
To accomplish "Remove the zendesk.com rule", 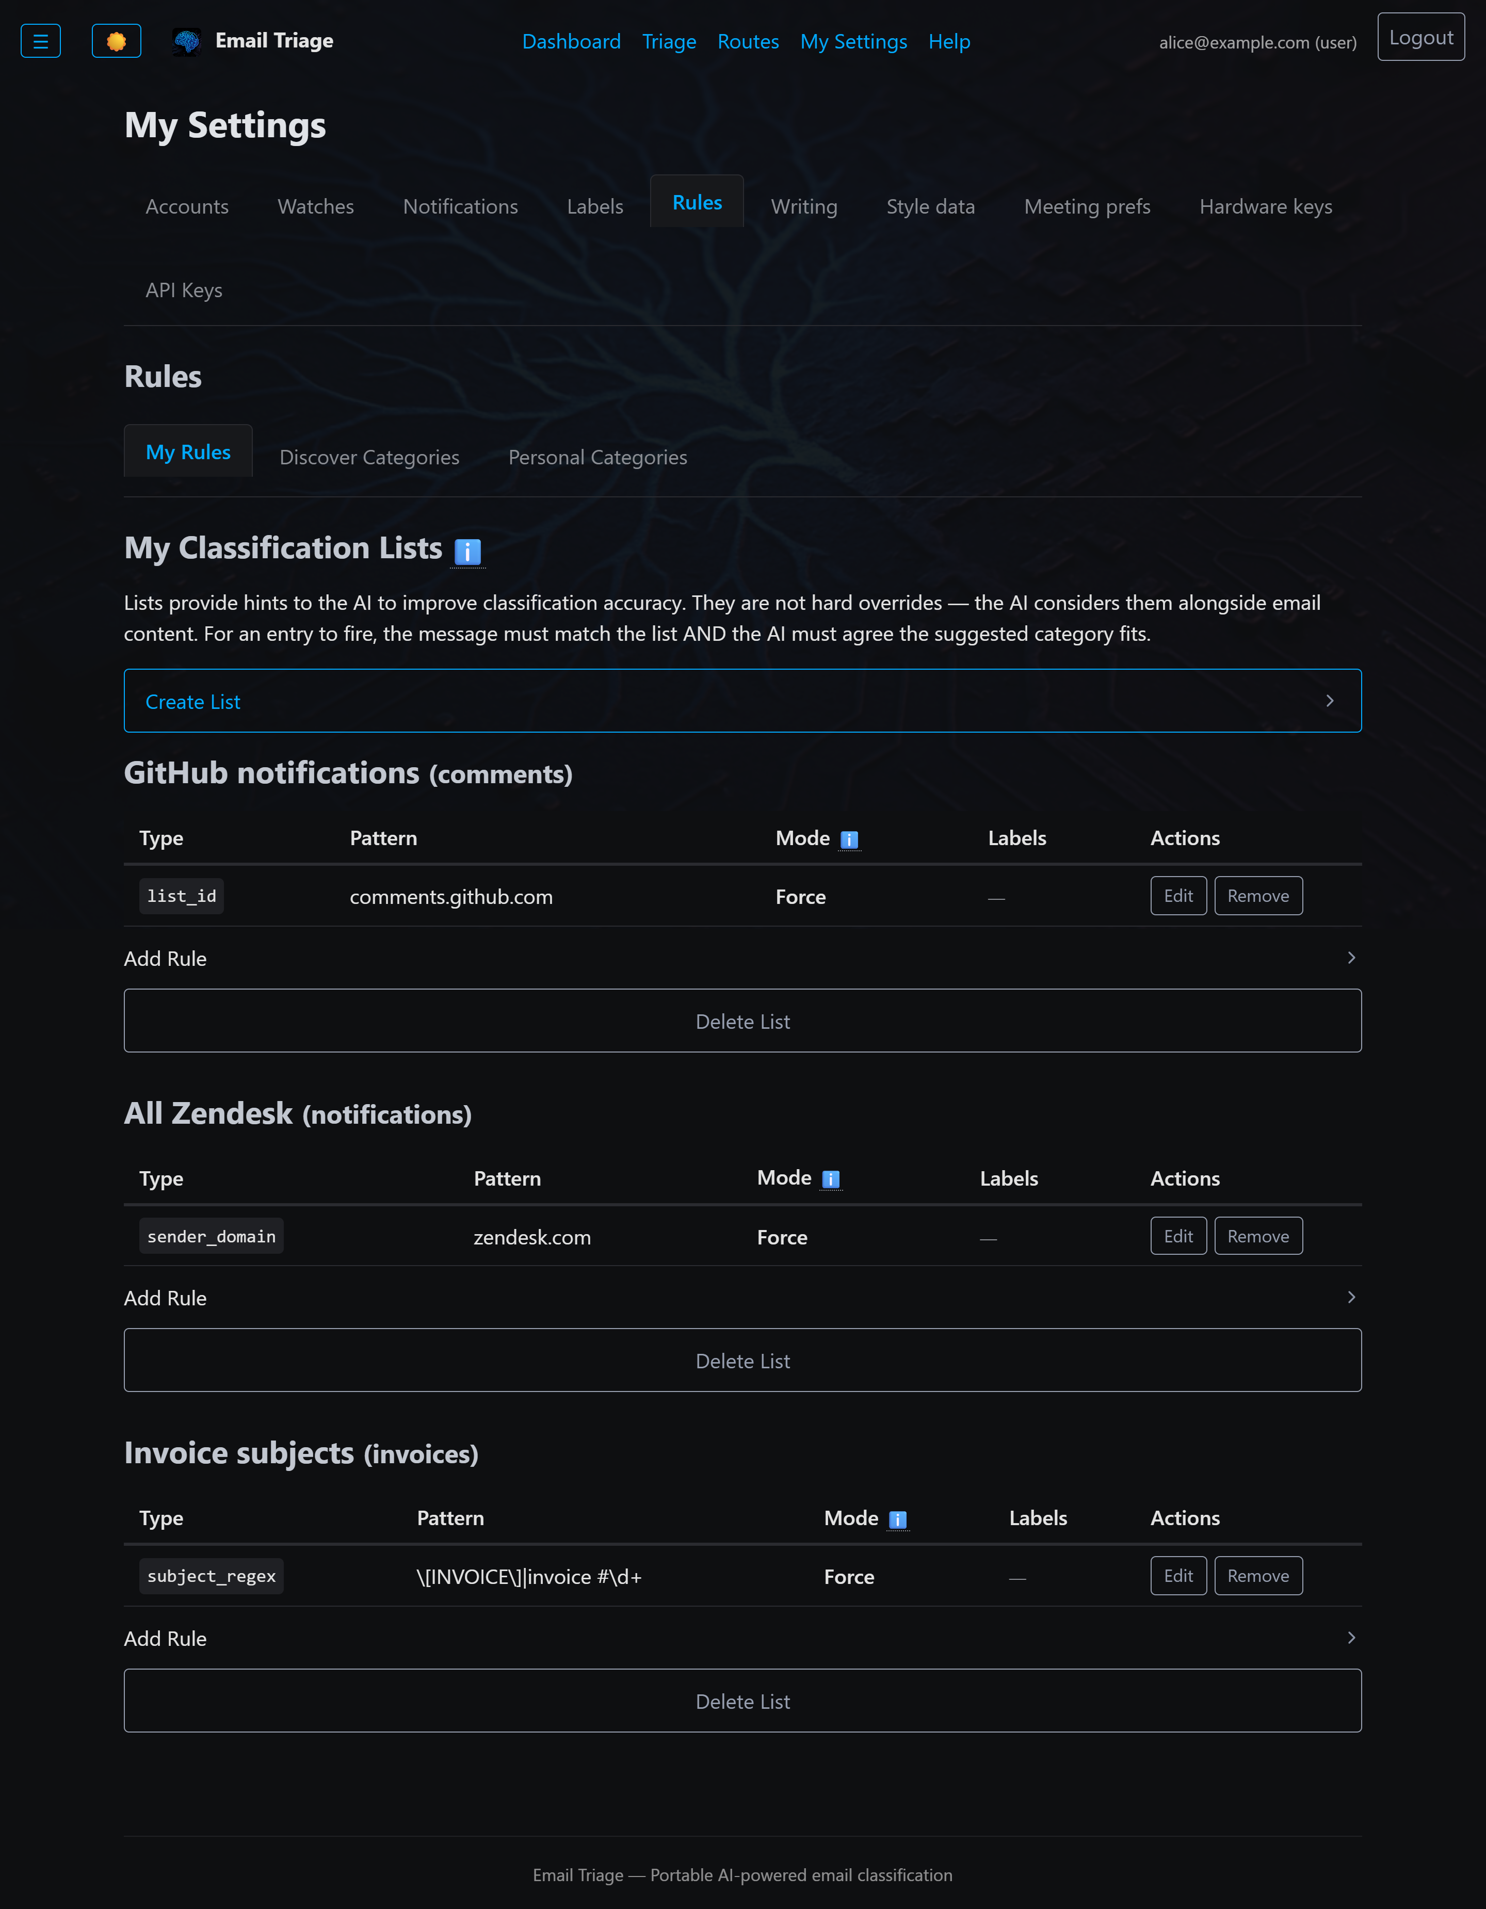I will pyautogui.click(x=1258, y=1236).
